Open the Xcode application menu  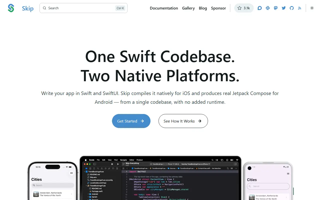pyautogui.click(x=92, y=160)
